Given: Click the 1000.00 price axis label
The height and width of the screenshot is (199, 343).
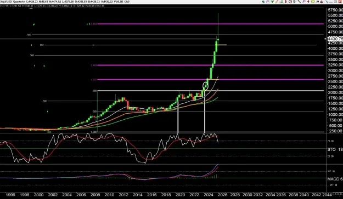Looking at the screenshot, I should (x=335, y=114).
